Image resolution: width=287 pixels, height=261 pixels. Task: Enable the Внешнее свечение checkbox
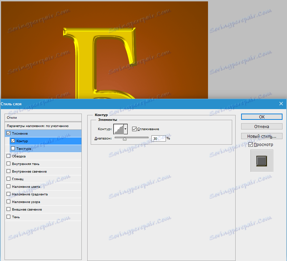point(8,209)
